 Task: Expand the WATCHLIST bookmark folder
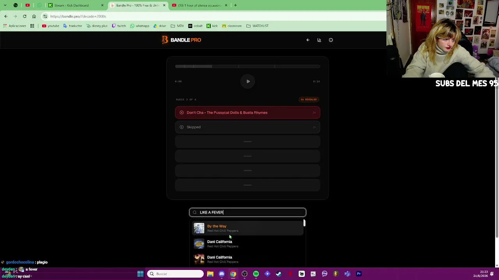257,26
